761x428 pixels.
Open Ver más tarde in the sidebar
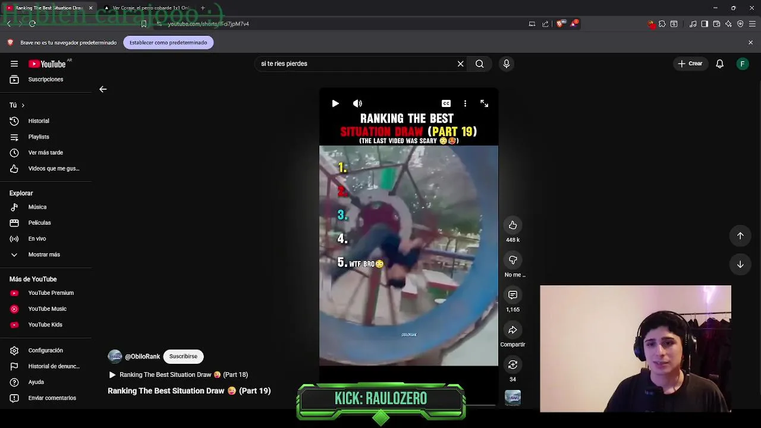[x=46, y=153]
